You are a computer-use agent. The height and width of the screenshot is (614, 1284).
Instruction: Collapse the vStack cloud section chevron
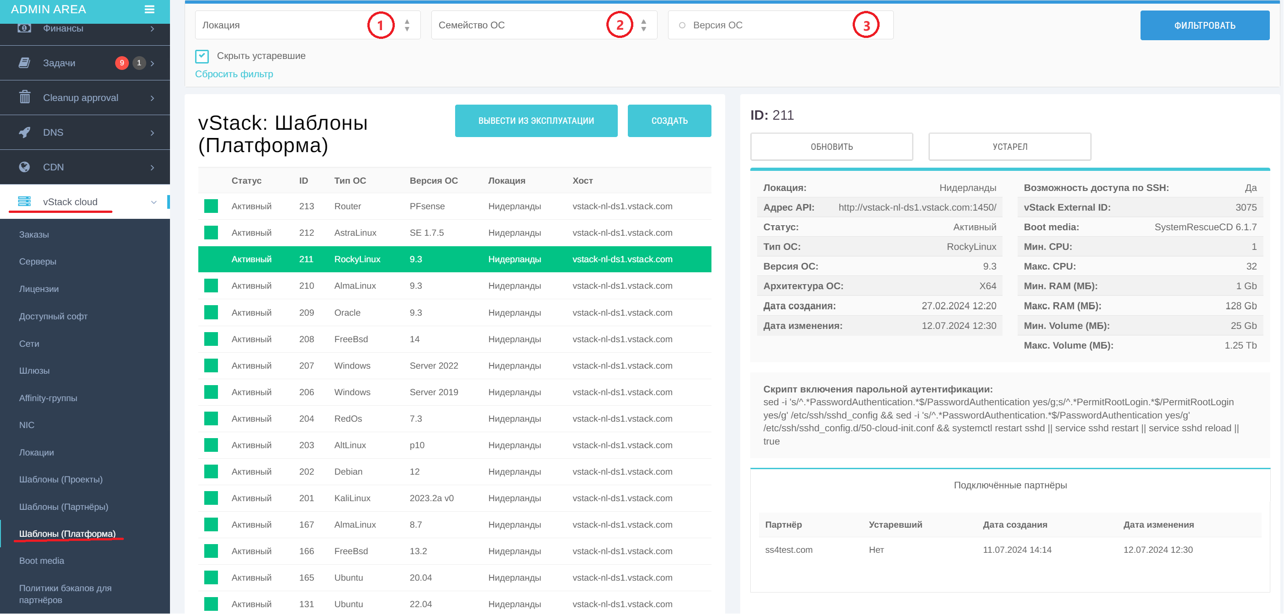pos(154,201)
